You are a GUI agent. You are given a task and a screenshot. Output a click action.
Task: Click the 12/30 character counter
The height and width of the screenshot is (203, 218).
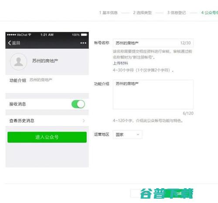(x=185, y=43)
